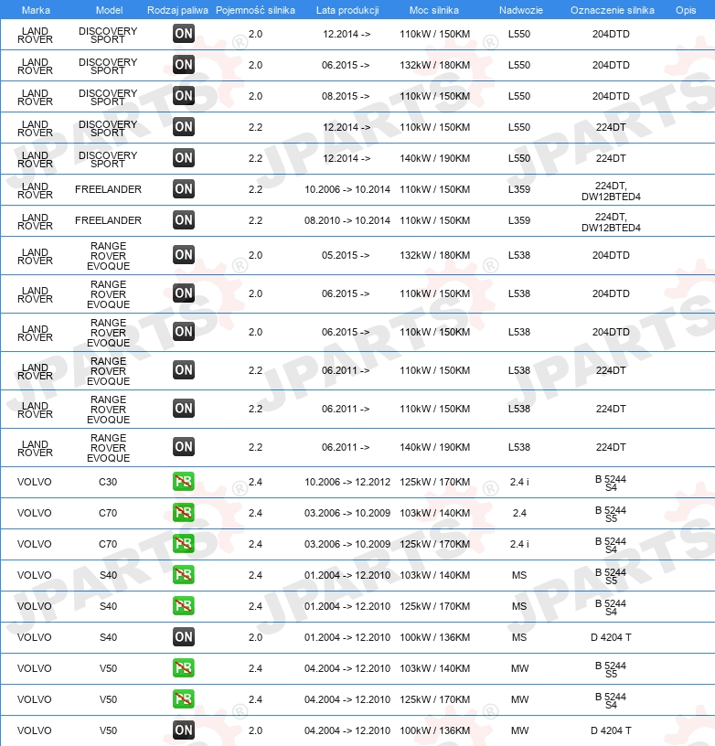The image size is (715, 746).
Task: Click 224DT engine code in Evoque 140kW row
Action: click(611, 447)
